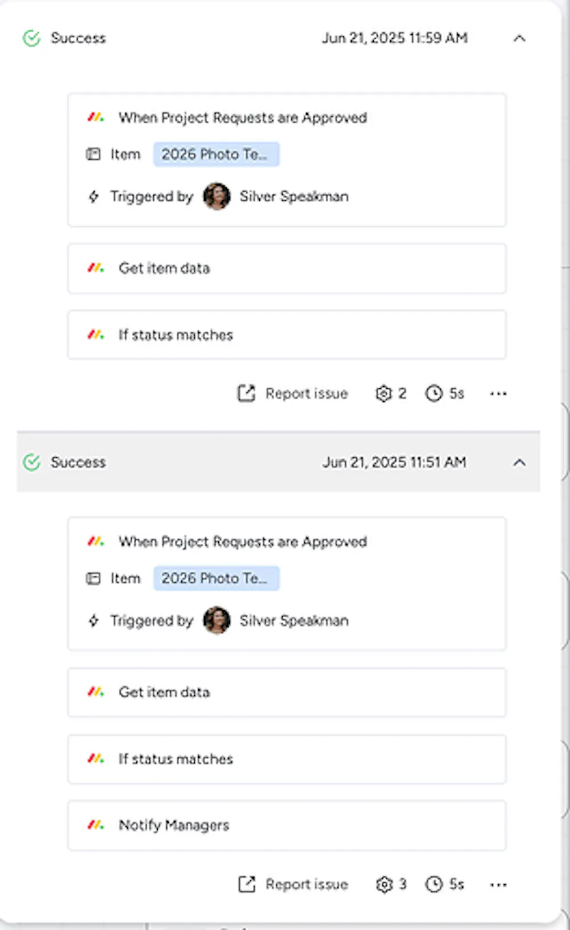Open more options for the 11:51 run
The width and height of the screenshot is (570, 930).
pos(498,884)
